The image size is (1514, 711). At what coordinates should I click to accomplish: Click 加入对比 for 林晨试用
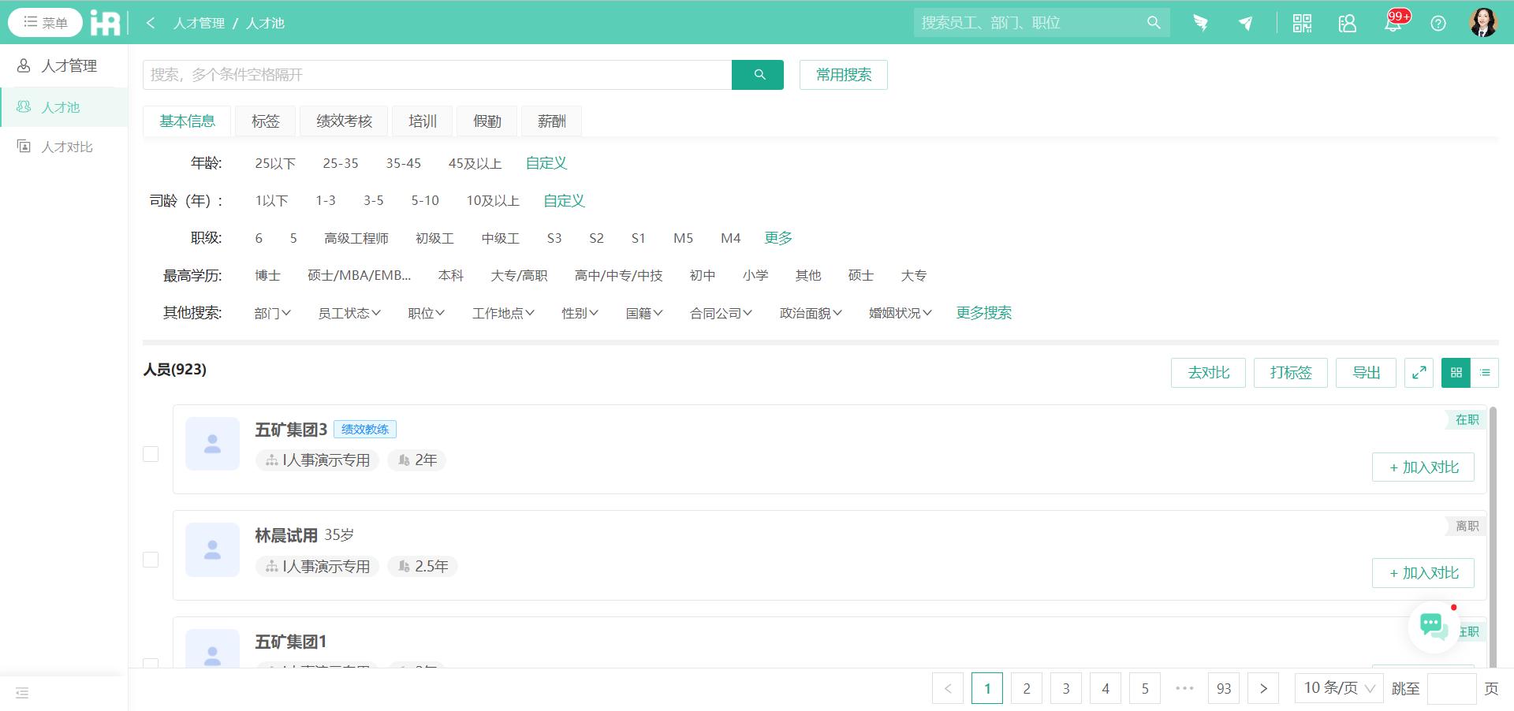(x=1422, y=573)
